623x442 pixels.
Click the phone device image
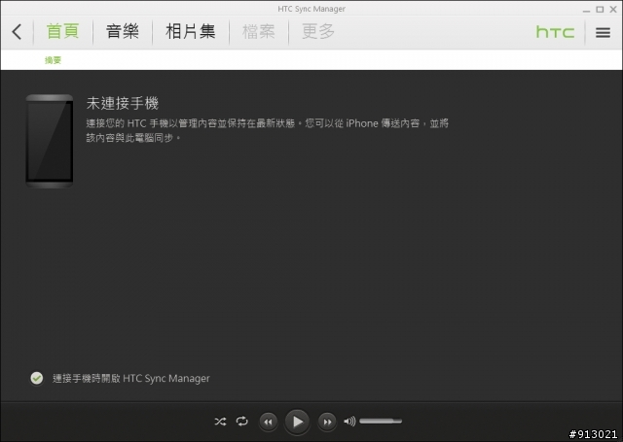pyautogui.click(x=50, y=141)
